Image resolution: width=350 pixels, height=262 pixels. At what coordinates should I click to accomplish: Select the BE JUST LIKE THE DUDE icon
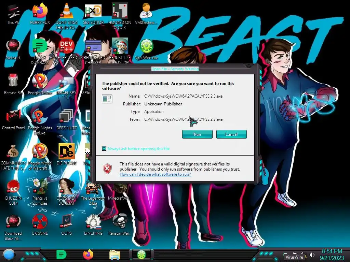click(x=120, y=51)
